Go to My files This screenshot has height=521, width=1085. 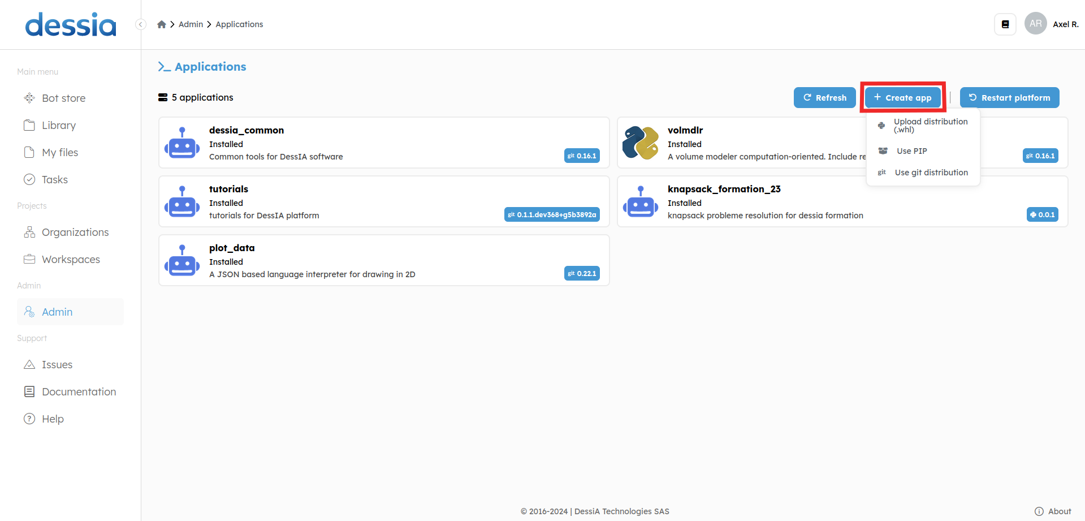pos(70,153)
